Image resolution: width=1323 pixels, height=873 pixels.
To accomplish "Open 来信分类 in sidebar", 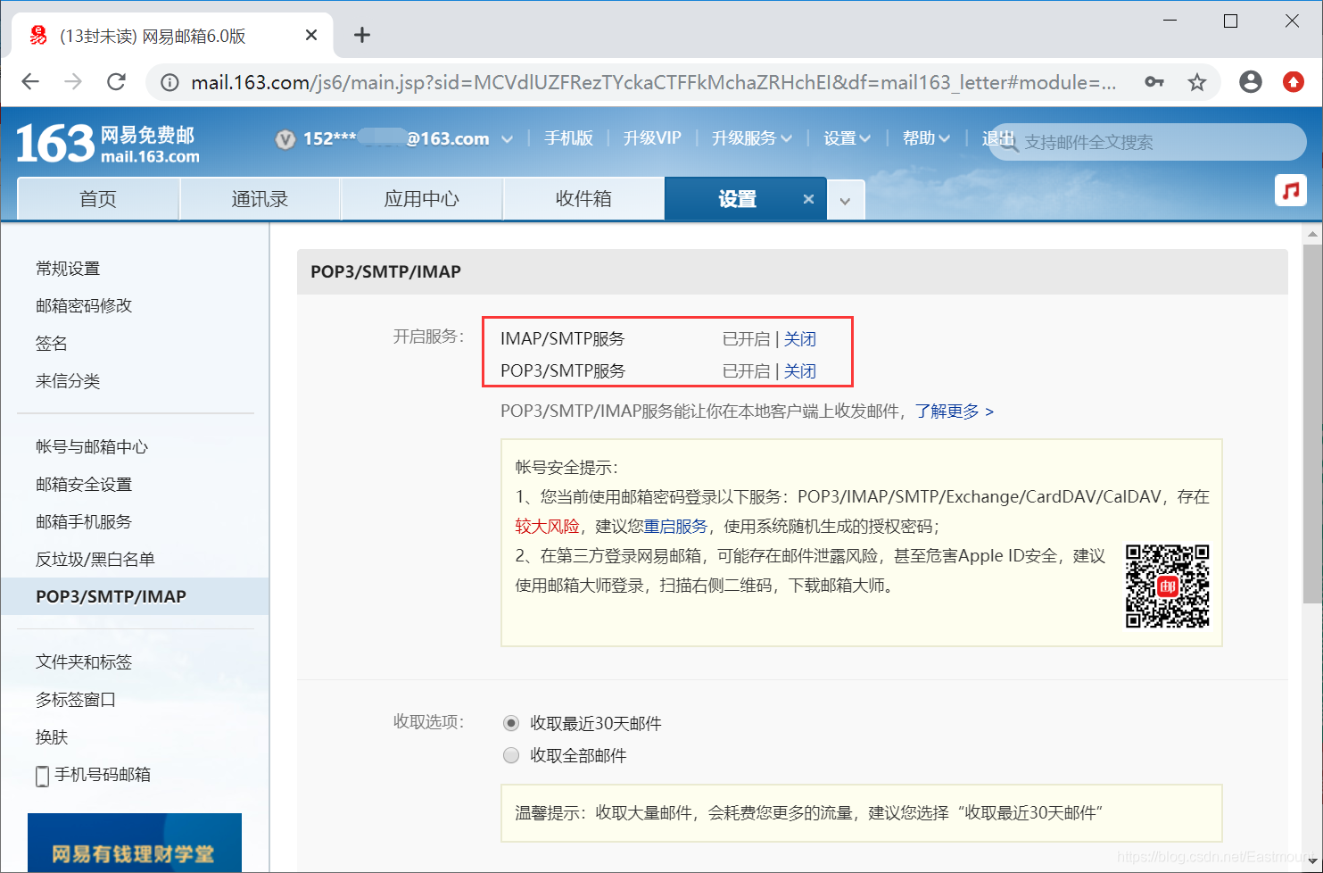I will 68,381.
